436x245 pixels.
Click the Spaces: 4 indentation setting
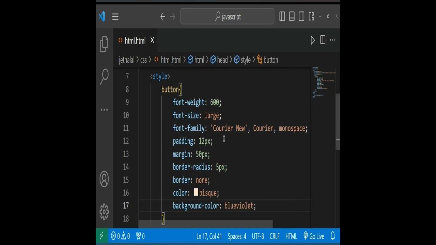point(237,236)
